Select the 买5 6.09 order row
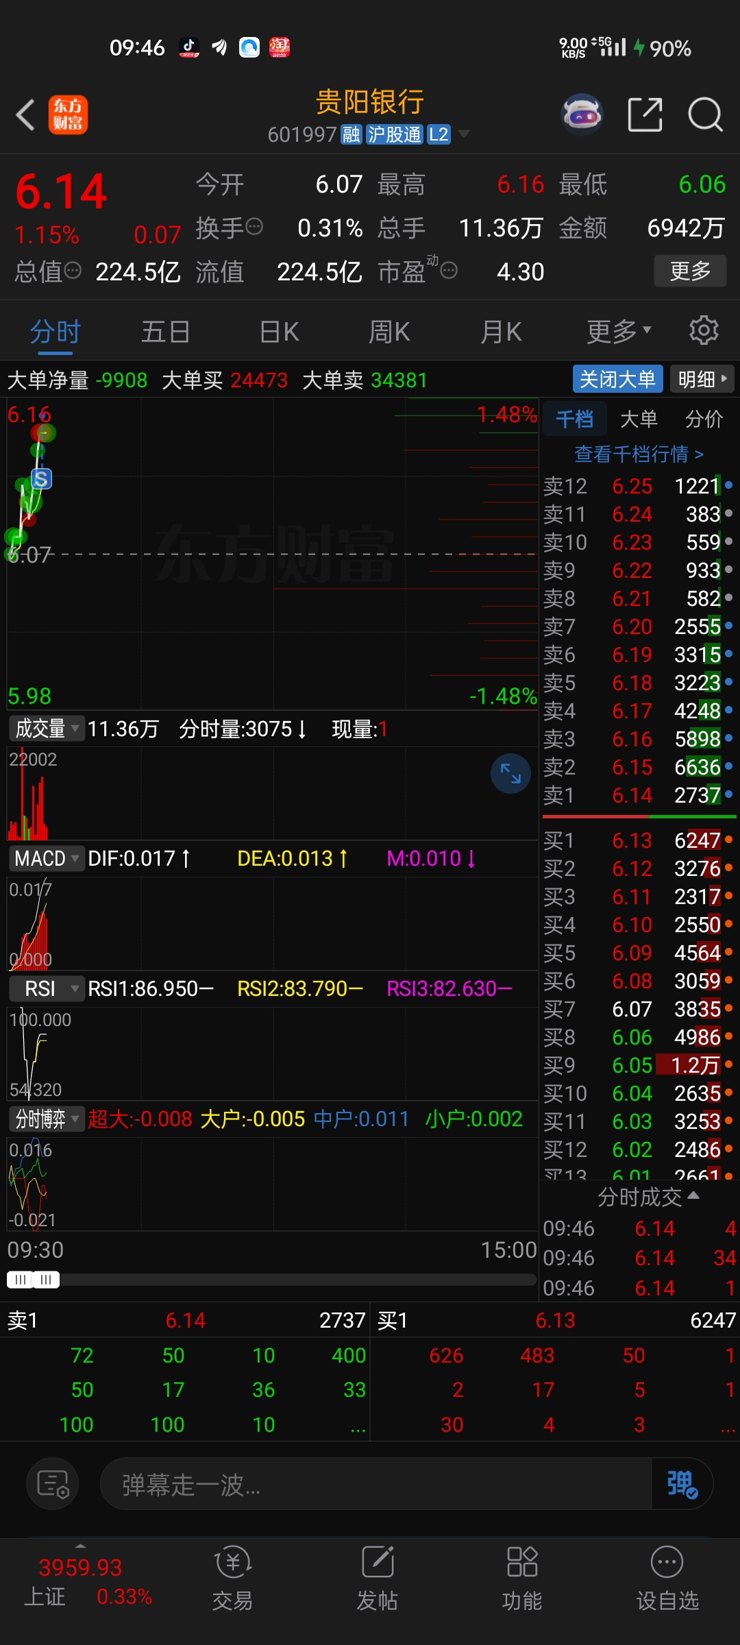Image resolution: width=740 pixels, height=1645 pixels. click(639, 953)
